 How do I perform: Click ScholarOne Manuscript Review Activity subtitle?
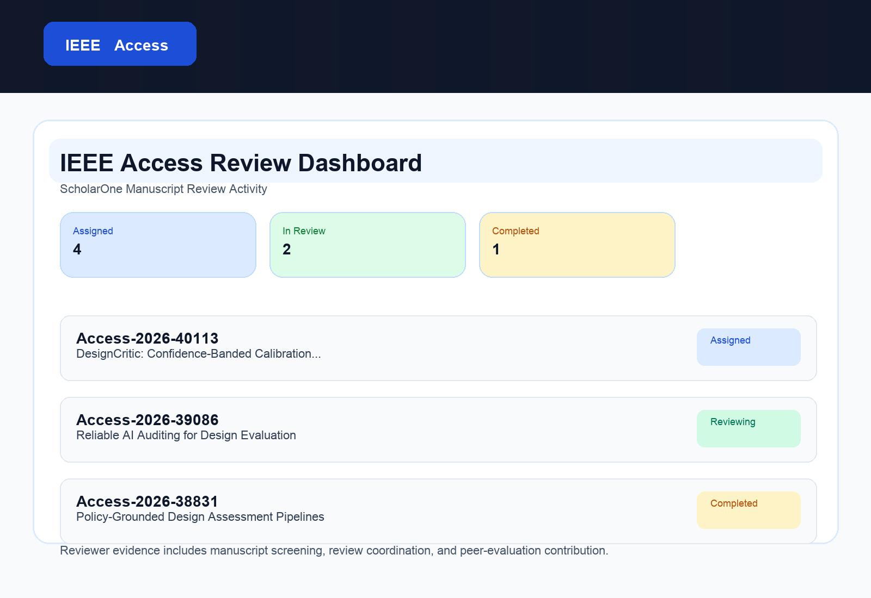pos(163,189)
